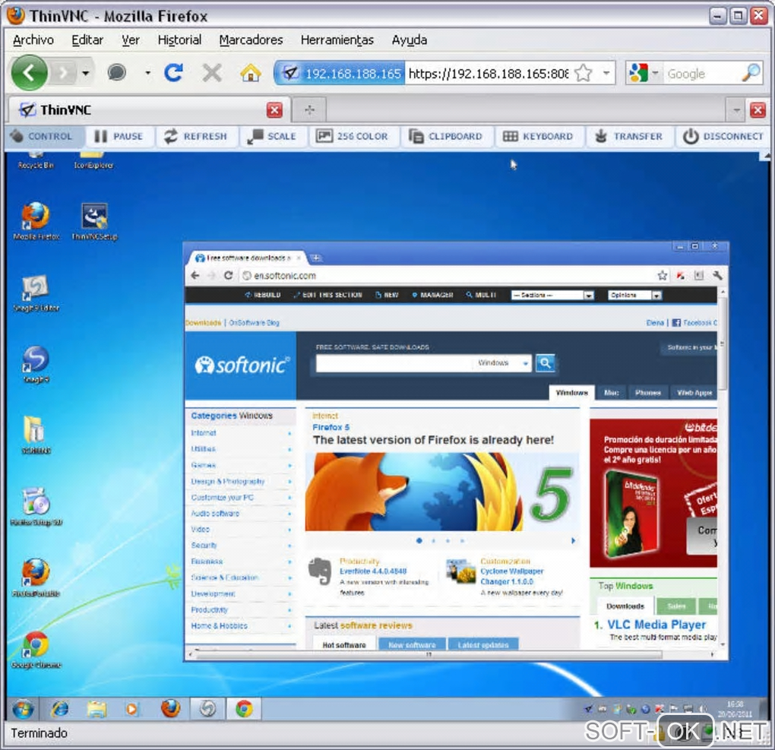Open Windows Explorer folder in remote taskbar

pyautogui.click(x=97, y=709)
